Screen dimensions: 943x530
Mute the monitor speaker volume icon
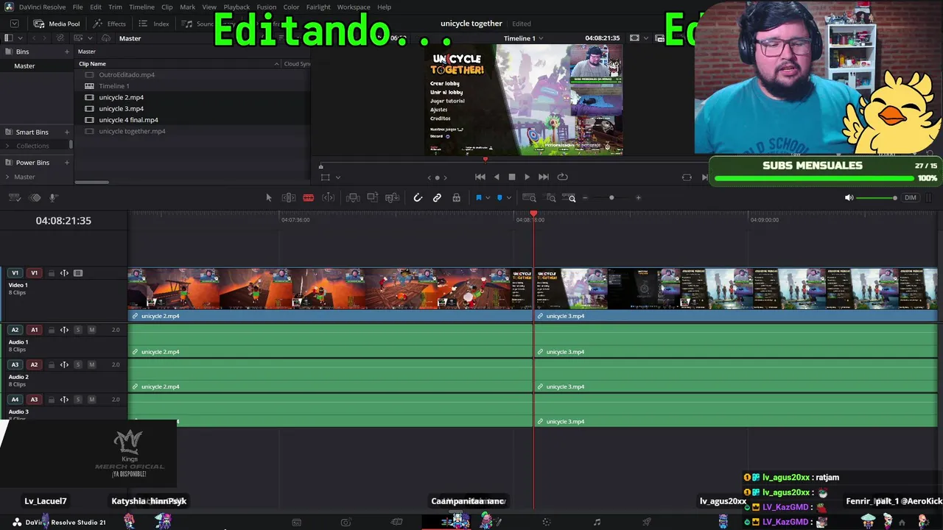(849, 197)
